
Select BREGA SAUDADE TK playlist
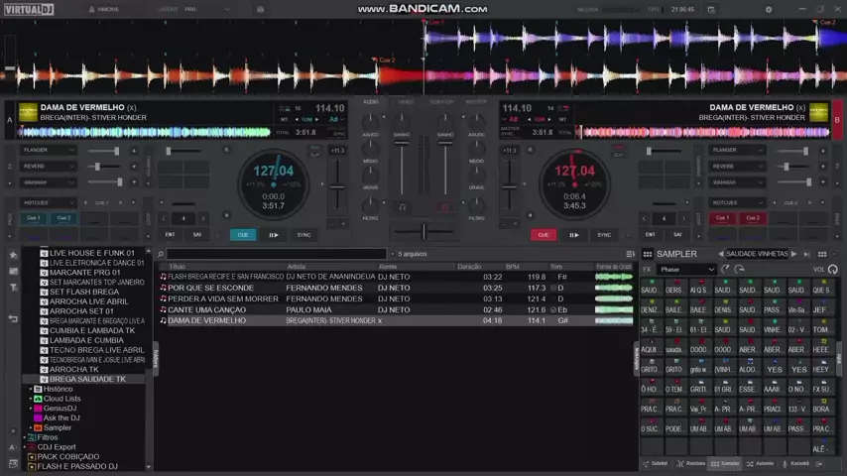[87, 379]
